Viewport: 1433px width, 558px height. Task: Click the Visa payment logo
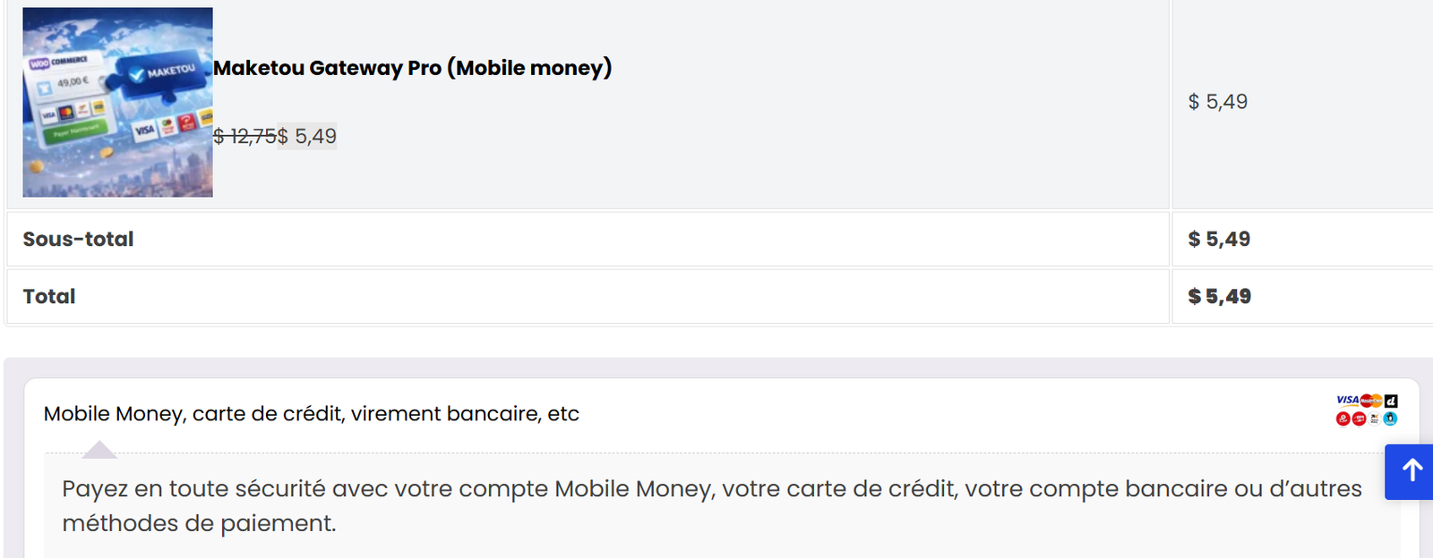click(1347, 400)
